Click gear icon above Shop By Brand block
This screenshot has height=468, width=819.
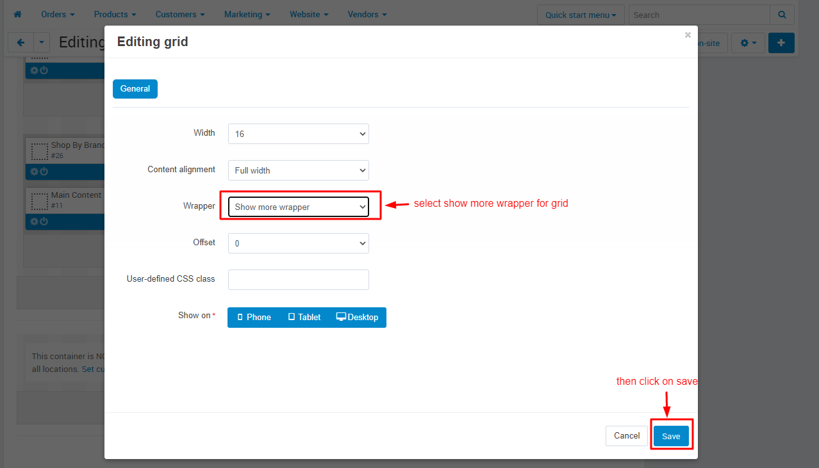pos(34,70)
